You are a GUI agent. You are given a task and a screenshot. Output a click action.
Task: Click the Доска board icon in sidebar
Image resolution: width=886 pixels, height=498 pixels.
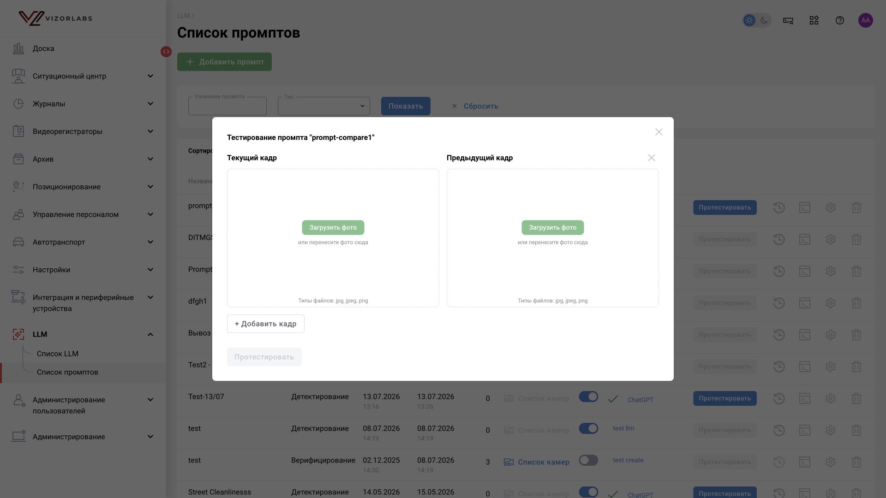pos(18,48)
